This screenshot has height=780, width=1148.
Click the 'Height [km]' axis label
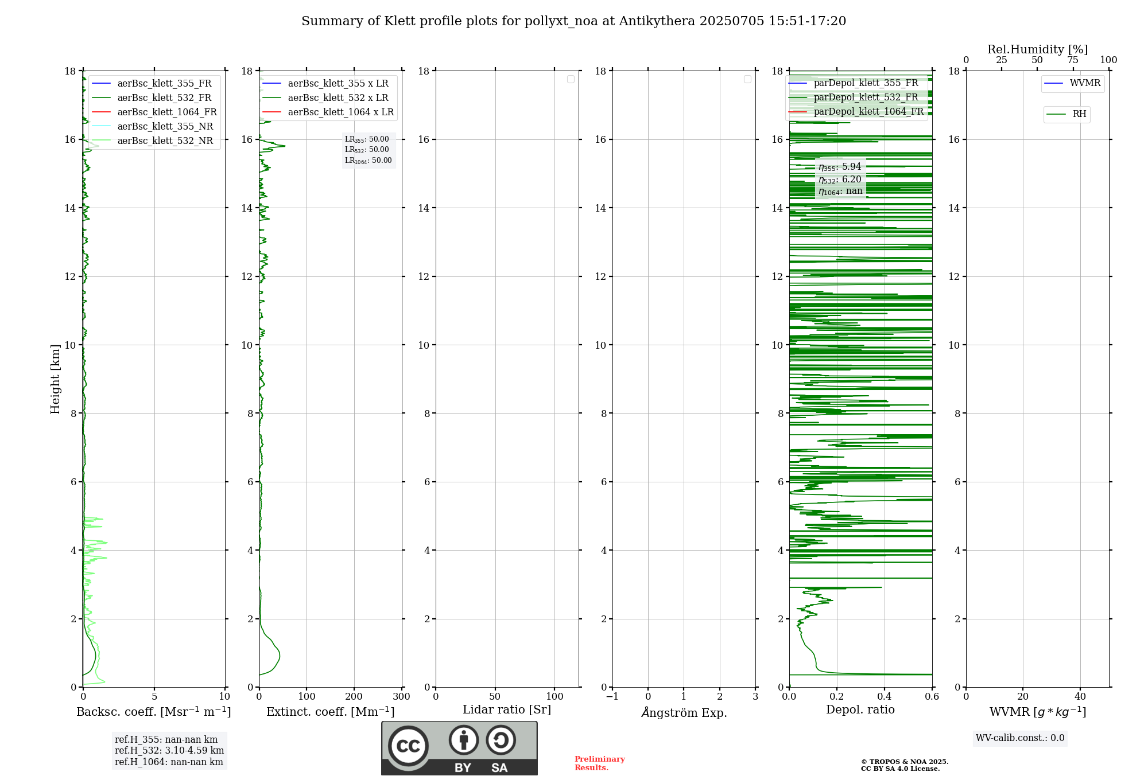pyautogui.click(x=55, y=379)
